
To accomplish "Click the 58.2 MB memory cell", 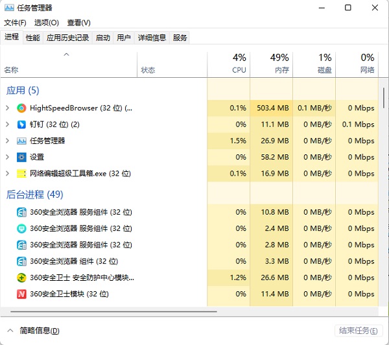I will click(272, 157).
